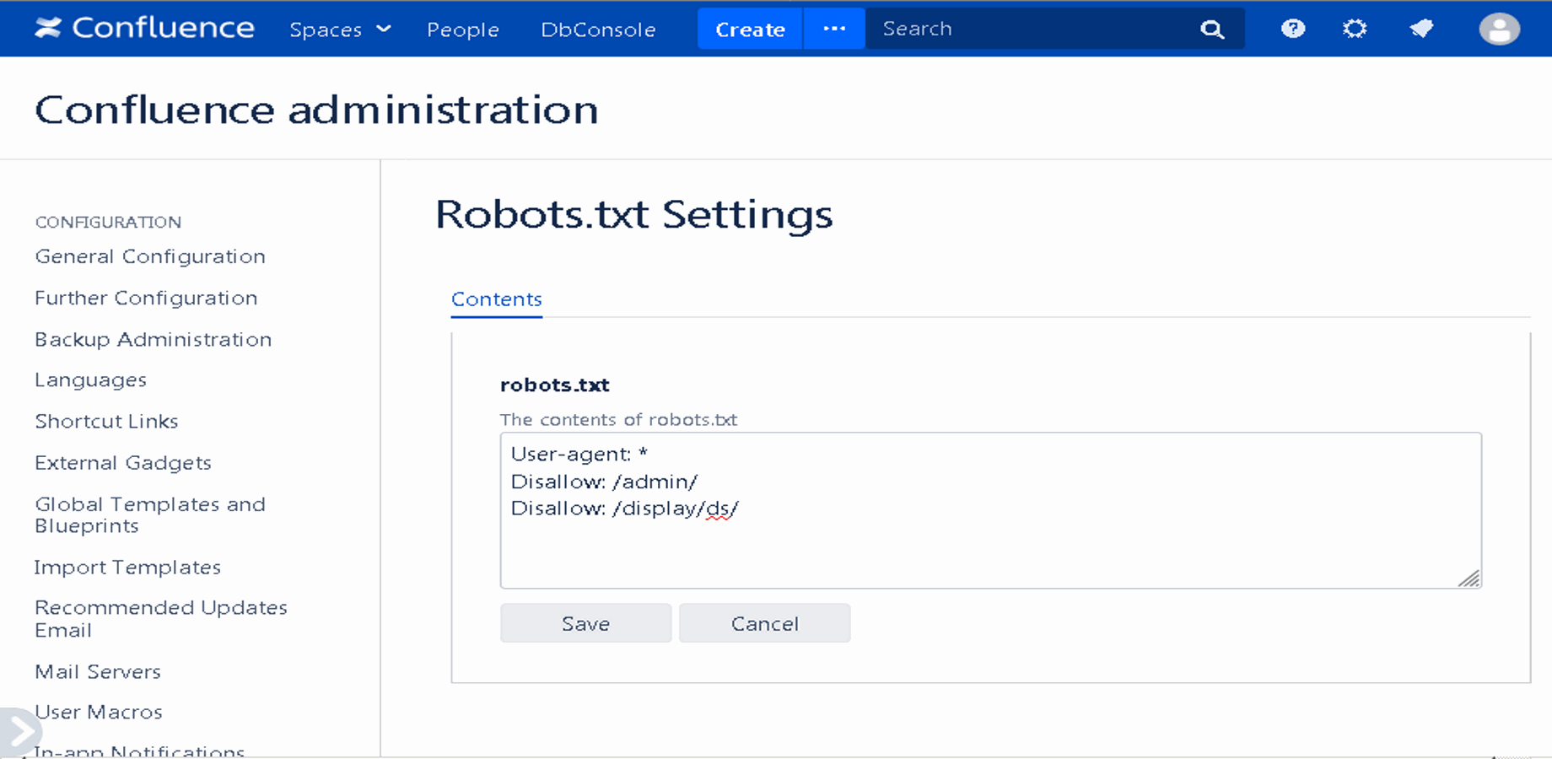The width and height of the screenshot is (1552, 759).
Task: Open the ellipsis create-from-template button
Action: pos(834,29)
